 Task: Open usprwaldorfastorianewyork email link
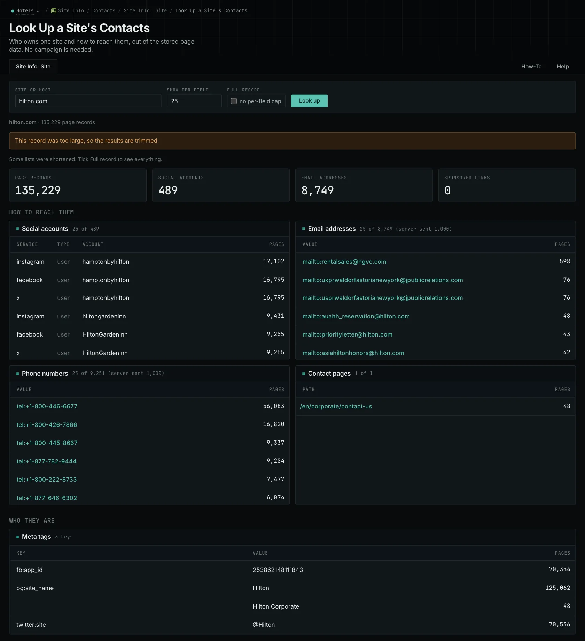(383, 298)
